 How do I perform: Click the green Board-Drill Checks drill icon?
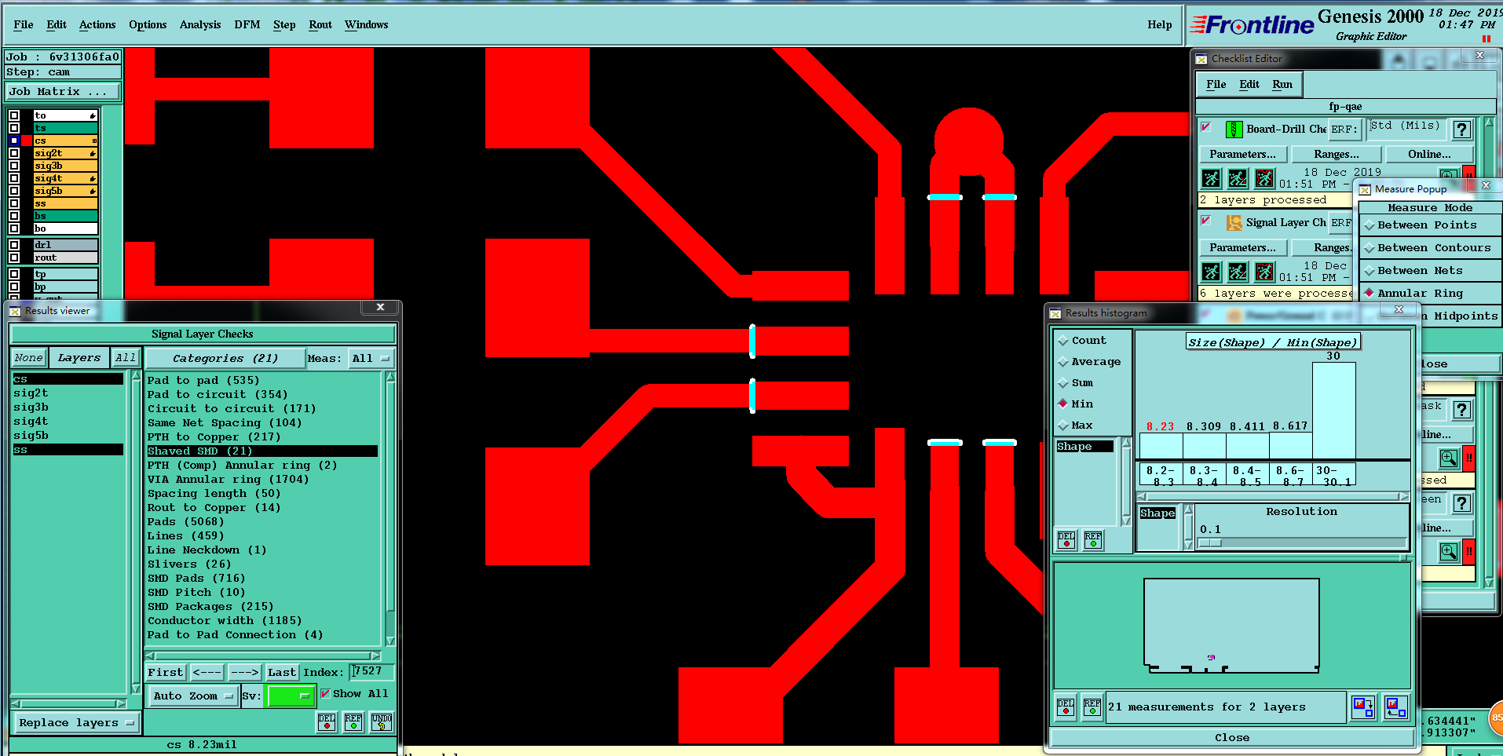1234,130
